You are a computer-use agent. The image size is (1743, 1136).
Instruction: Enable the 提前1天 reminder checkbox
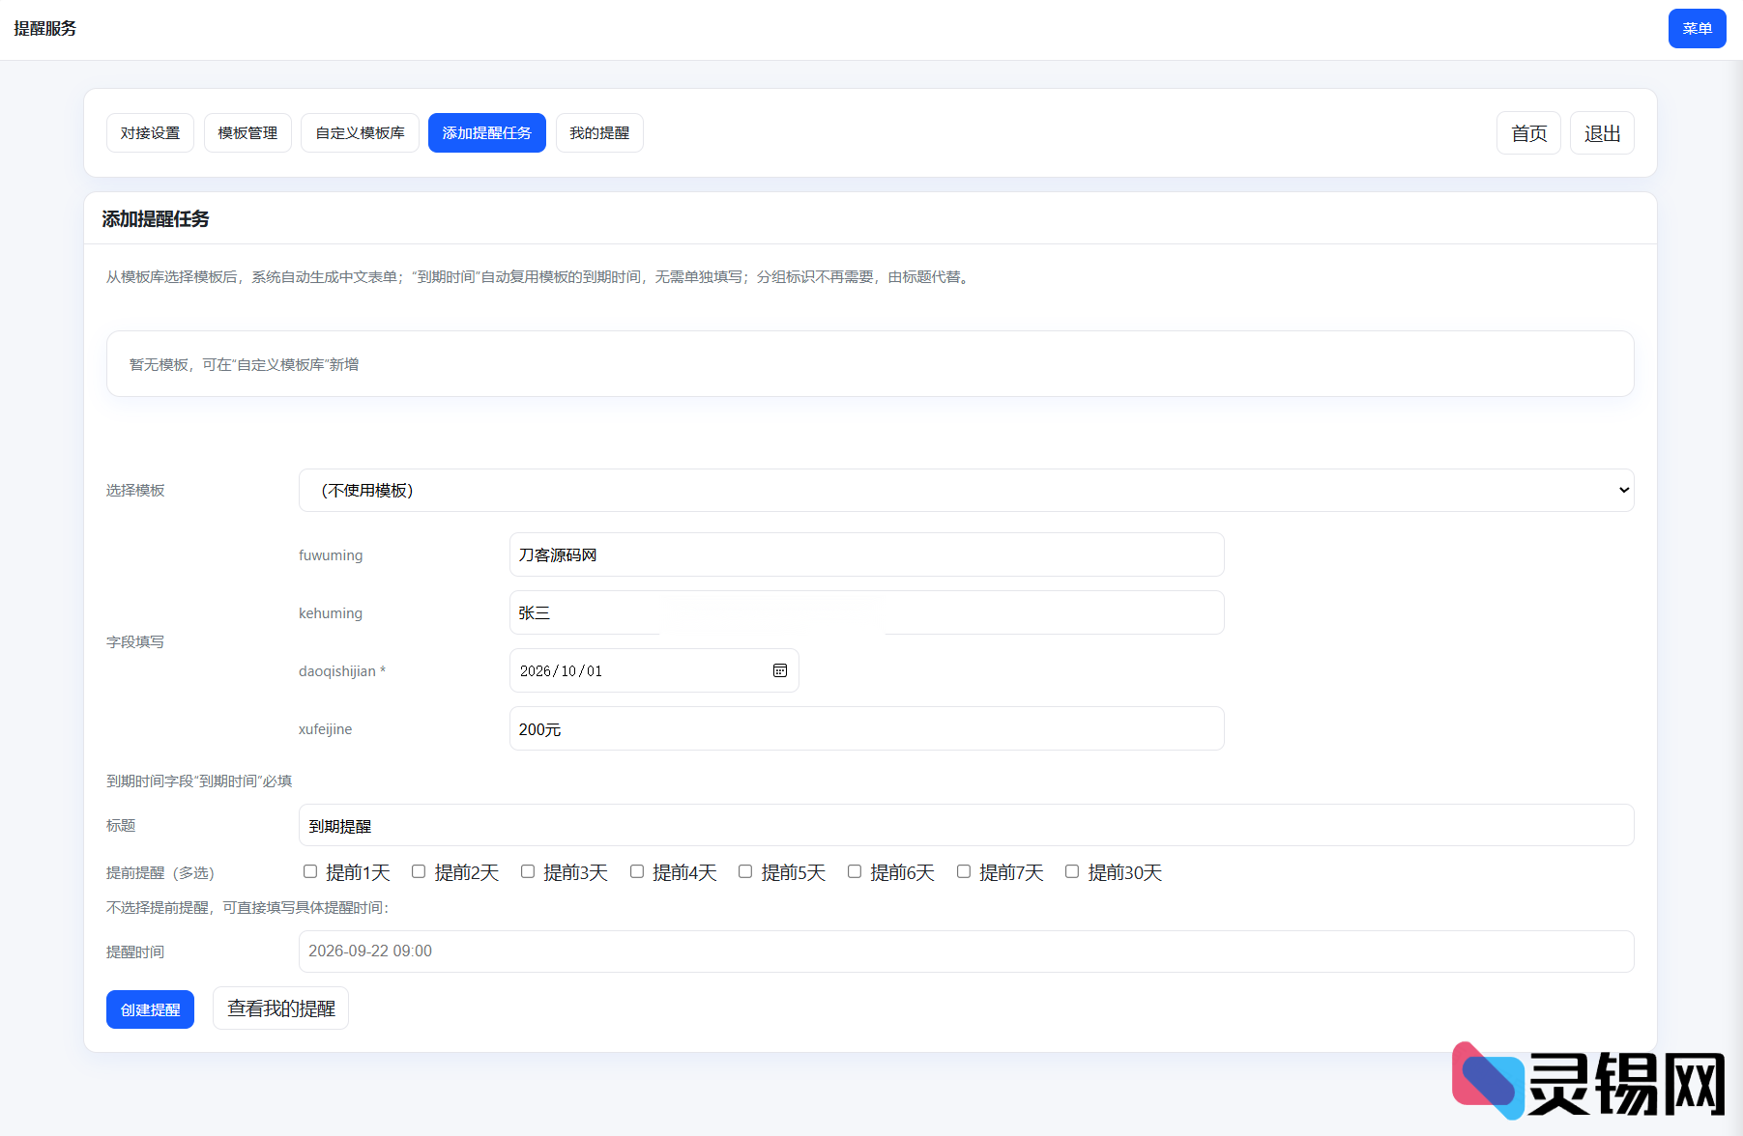tap(310, 871)
